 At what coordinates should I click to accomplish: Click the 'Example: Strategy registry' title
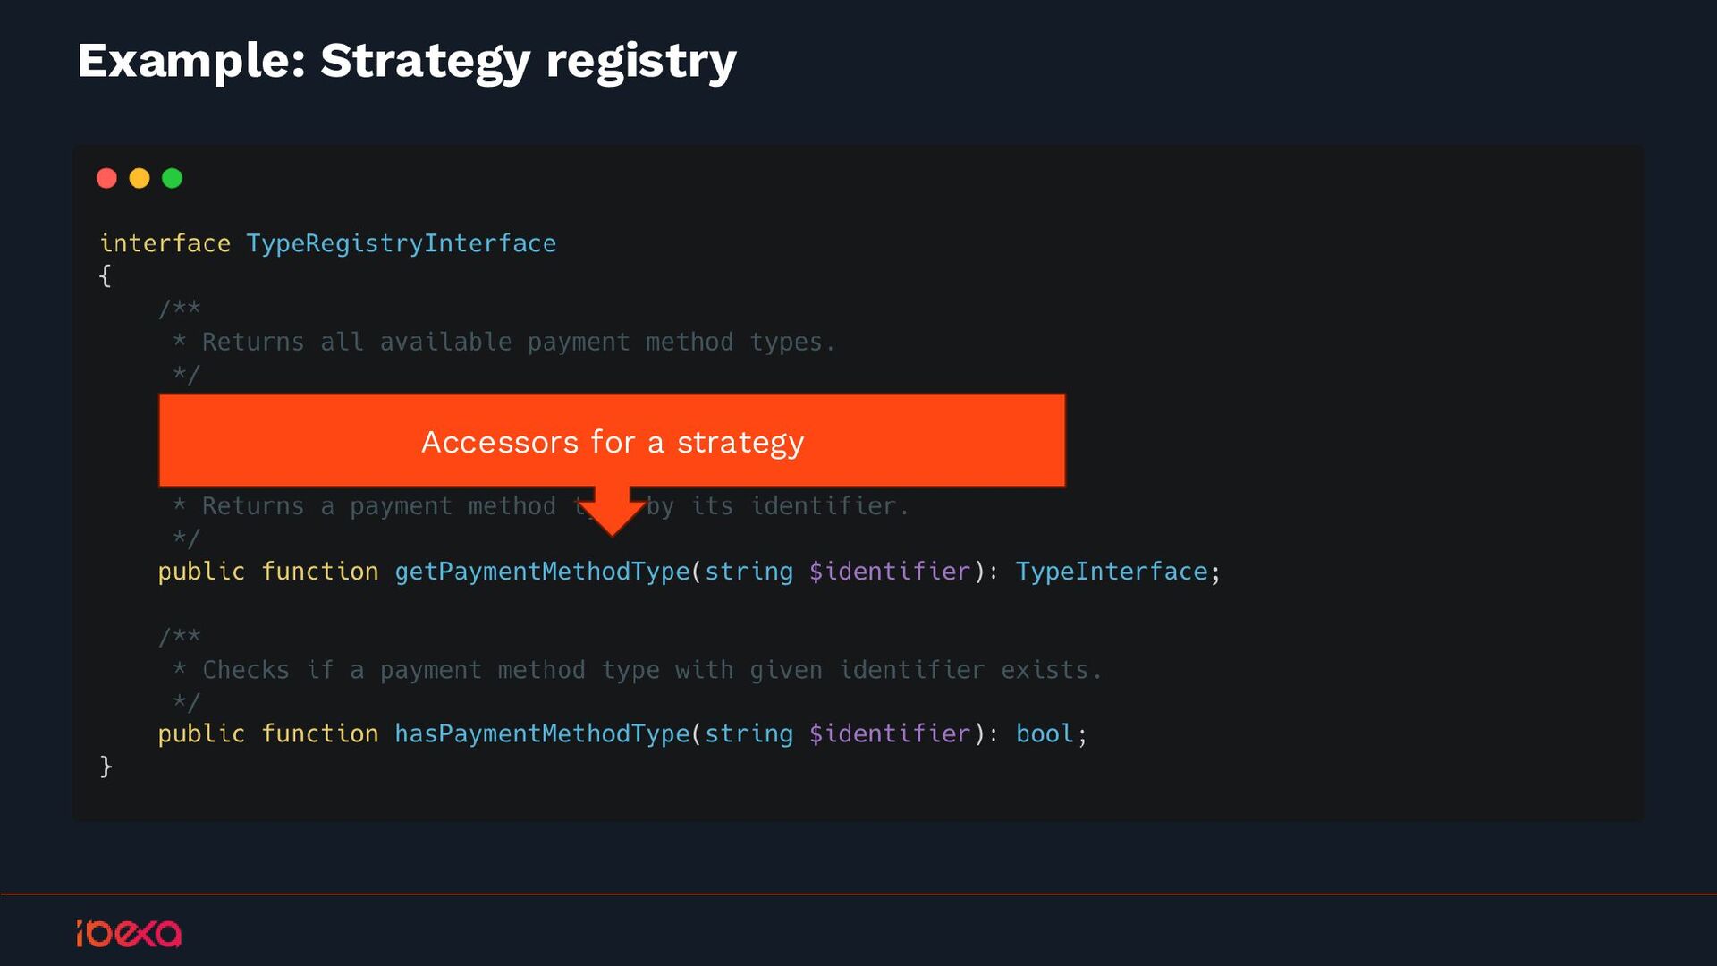coord(407,61)
